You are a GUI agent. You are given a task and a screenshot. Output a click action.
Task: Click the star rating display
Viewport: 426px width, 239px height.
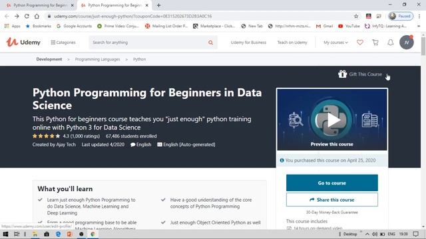point(46,136)
